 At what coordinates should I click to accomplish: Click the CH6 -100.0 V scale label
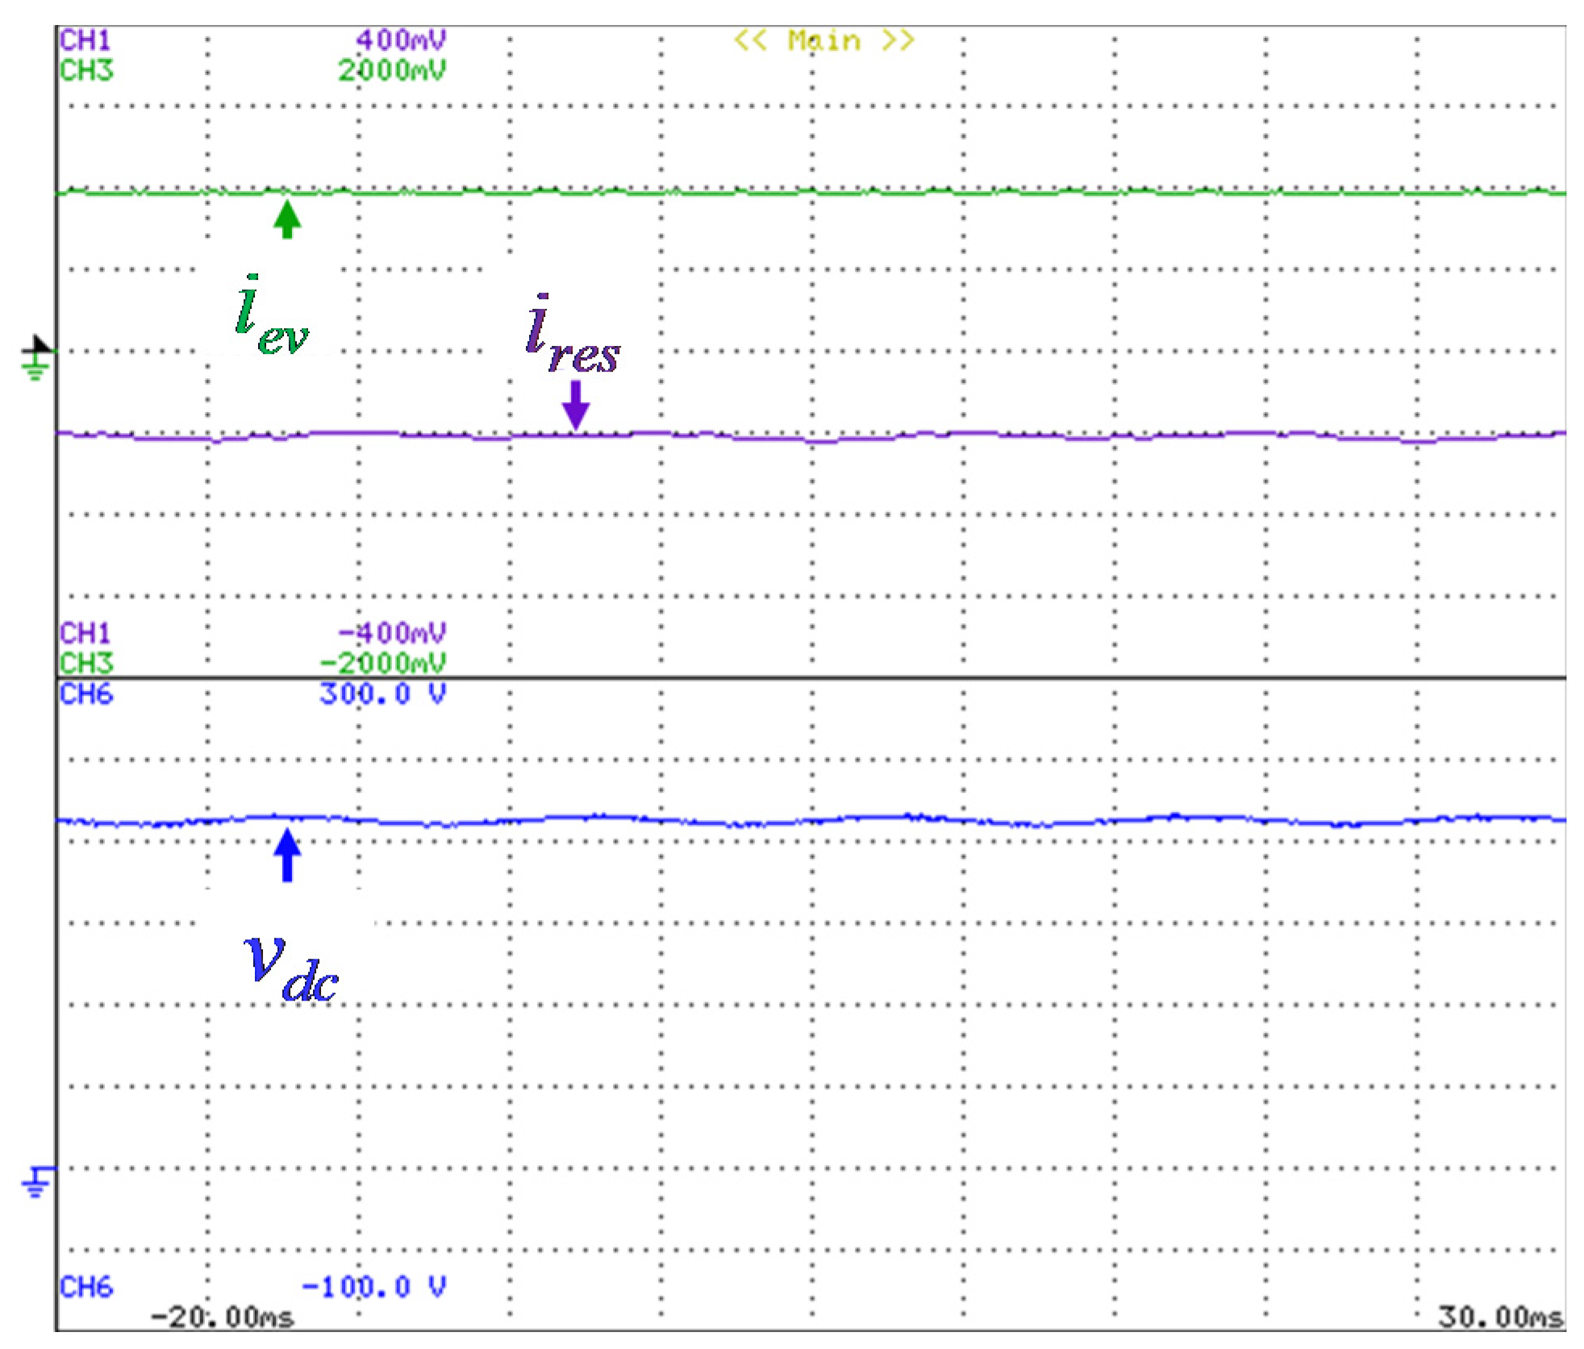pos(373,1286)
